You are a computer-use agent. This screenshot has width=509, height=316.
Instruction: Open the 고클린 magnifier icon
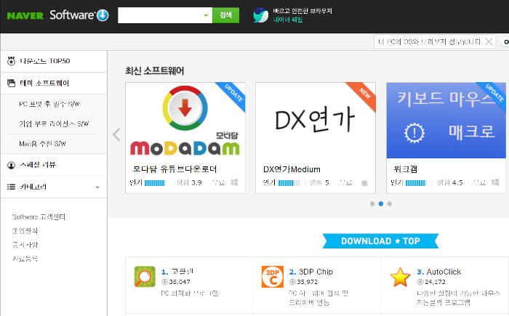pyautogui.click(x=145, y=277)
